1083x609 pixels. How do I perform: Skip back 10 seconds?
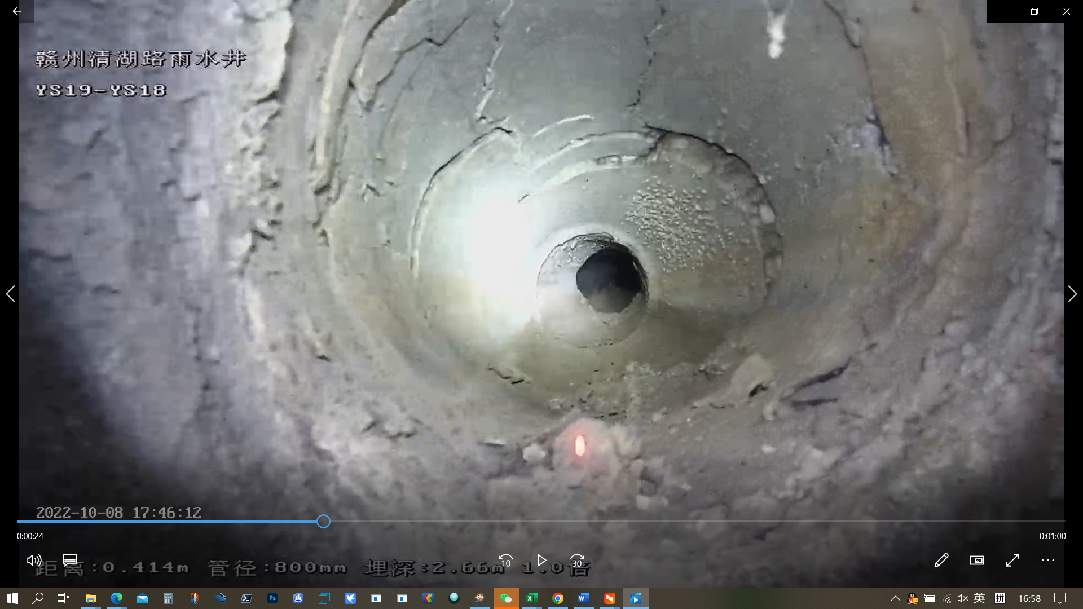click(x=506, y=561)
